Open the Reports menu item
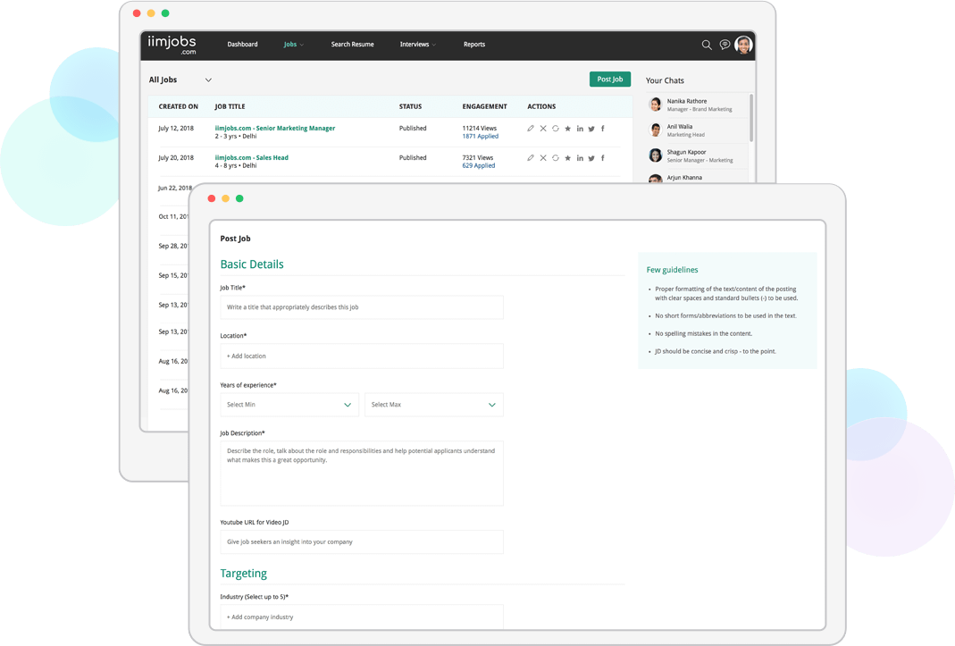The height and width of the screenshot is (646, 955). coord(473,45)
